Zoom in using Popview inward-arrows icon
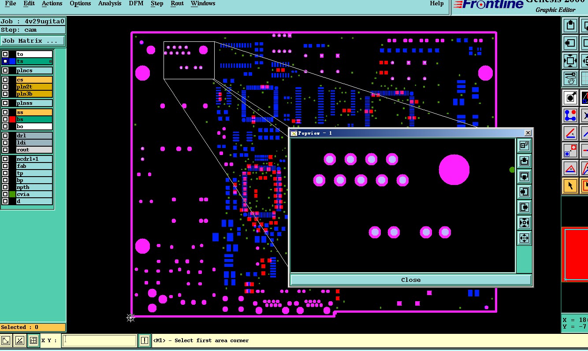588x351 pixels. pyautogui.click(x=524, y=222)
